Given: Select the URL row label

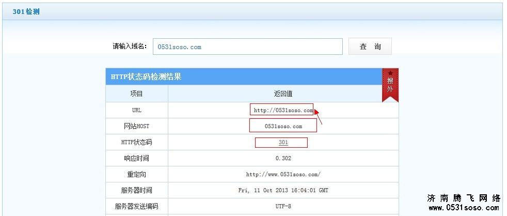Looking at the screenshot, I should 136,111.
